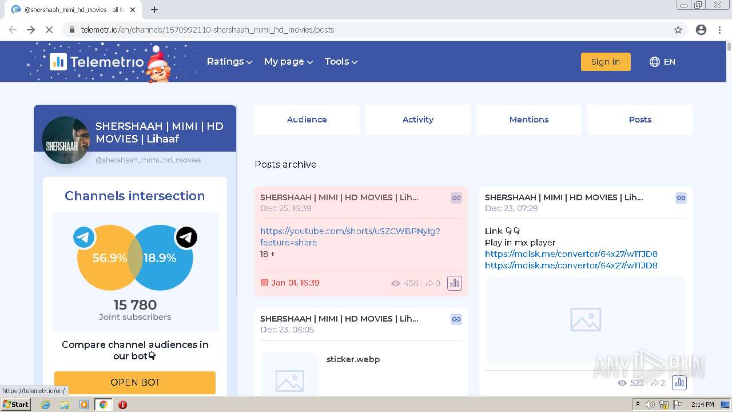Click the forwards arrow icon beside 0
This screenshot has width=732, height=412.
429,283
